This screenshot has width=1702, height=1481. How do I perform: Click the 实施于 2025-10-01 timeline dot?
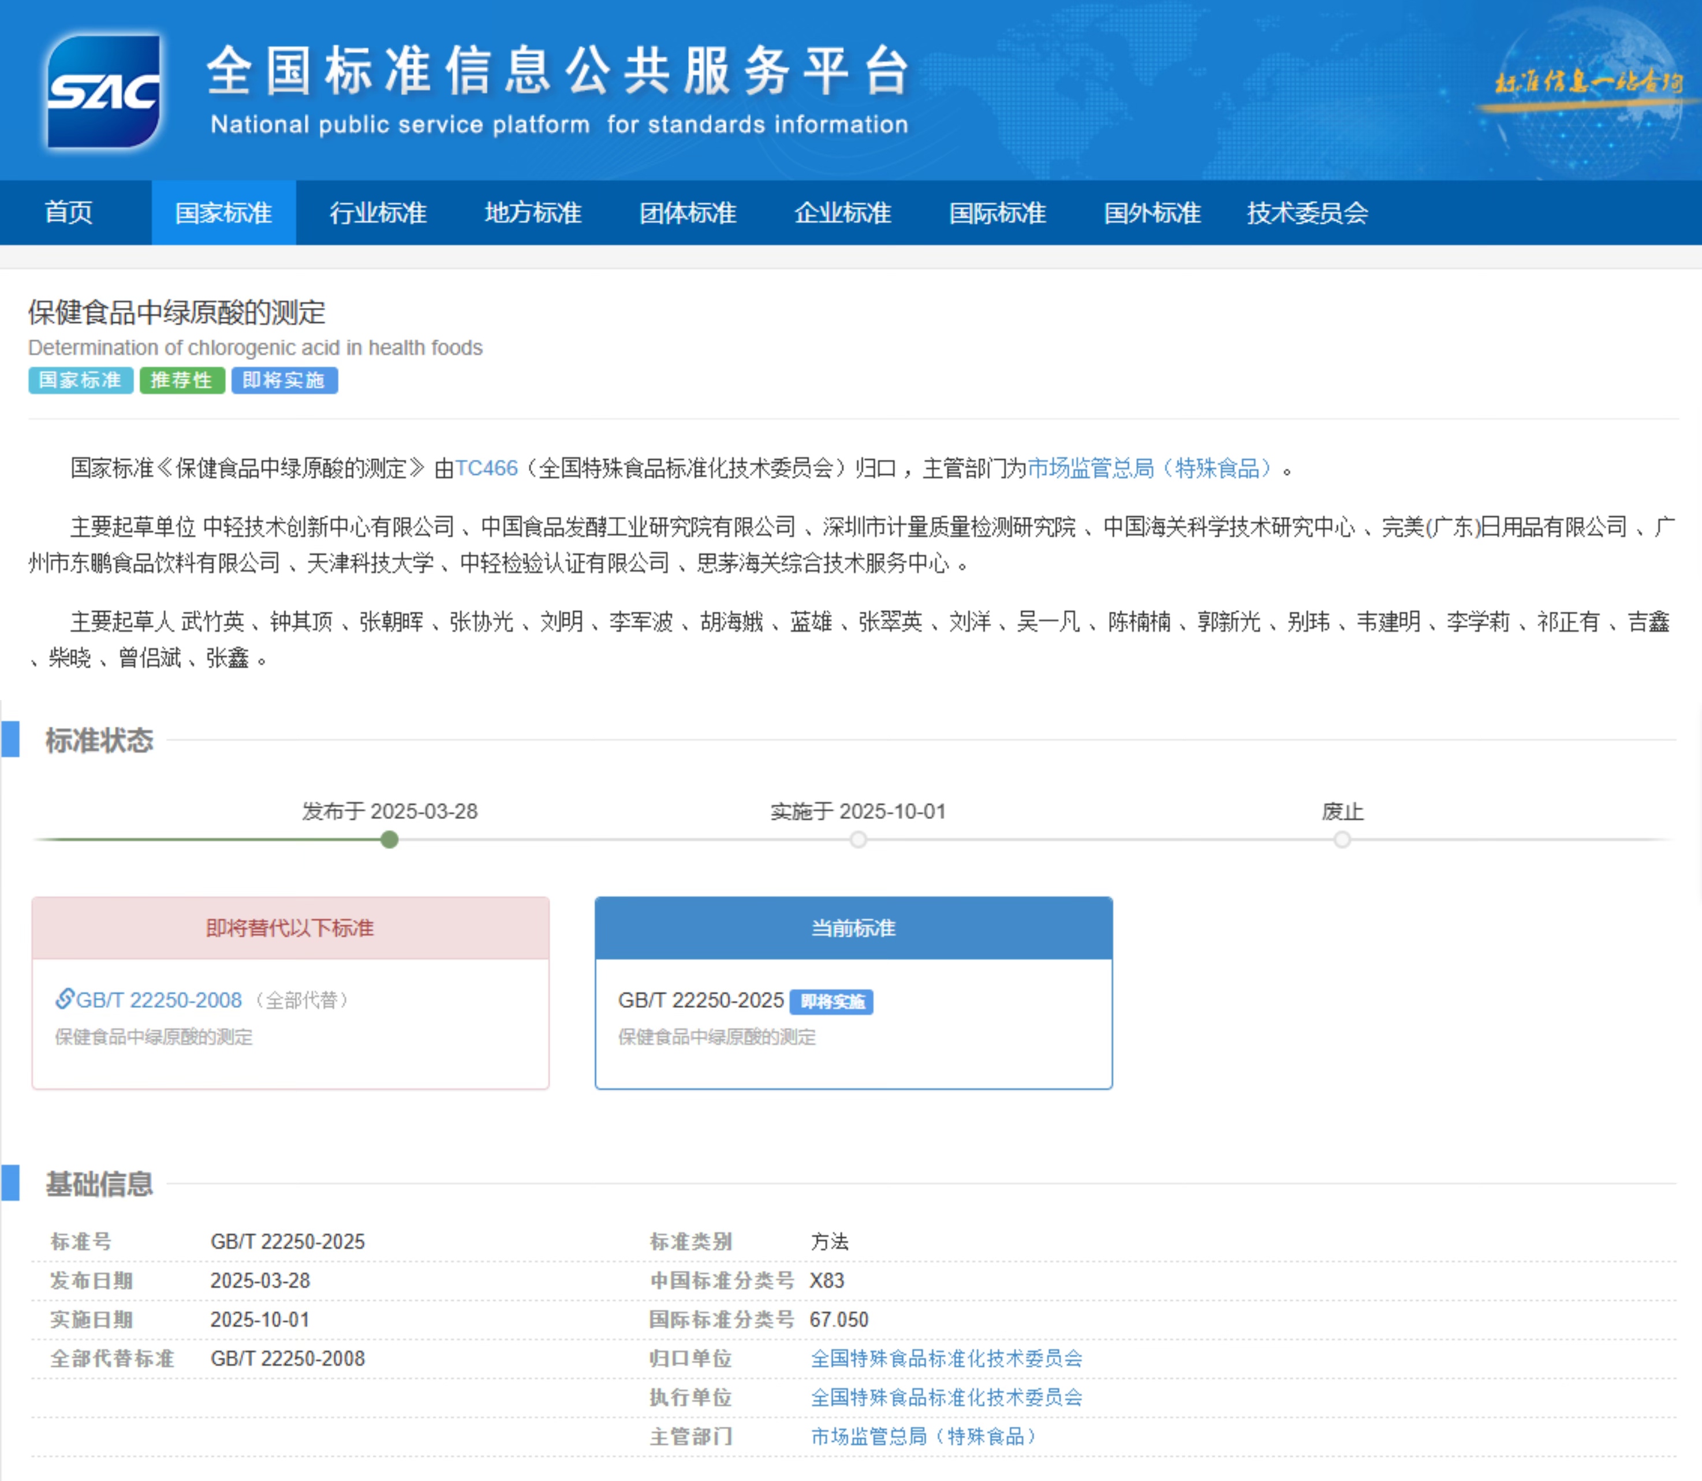859,840
